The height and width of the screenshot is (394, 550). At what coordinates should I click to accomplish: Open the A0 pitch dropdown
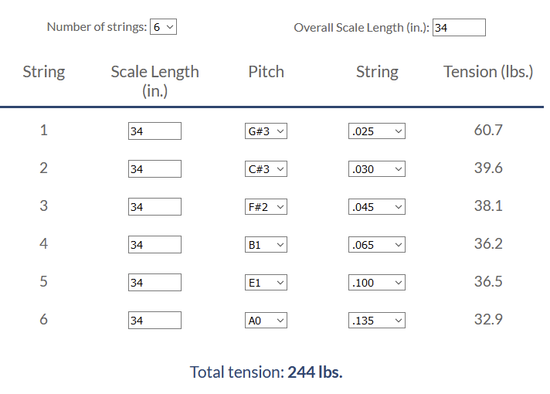tap(266, 321)
